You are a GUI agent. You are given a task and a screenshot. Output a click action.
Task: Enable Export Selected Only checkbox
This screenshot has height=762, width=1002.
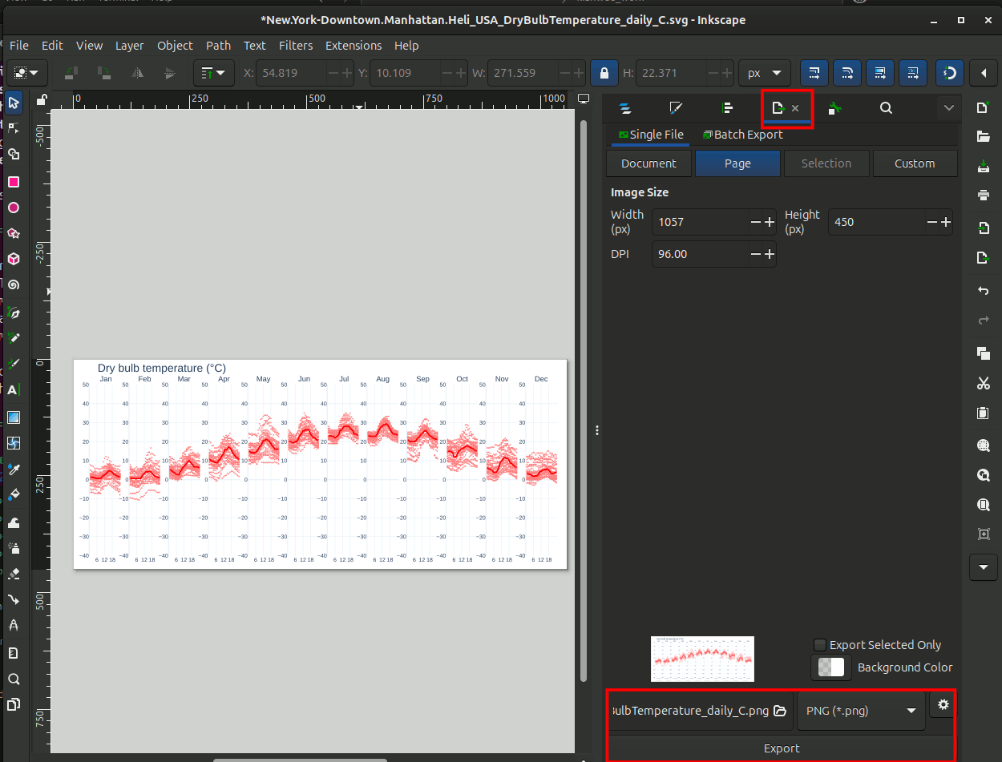point(820,645)
